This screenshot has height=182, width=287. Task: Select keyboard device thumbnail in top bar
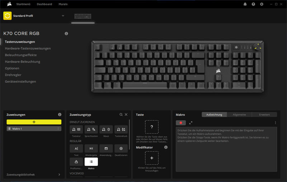pyautogui.click(x=83, y=16)
